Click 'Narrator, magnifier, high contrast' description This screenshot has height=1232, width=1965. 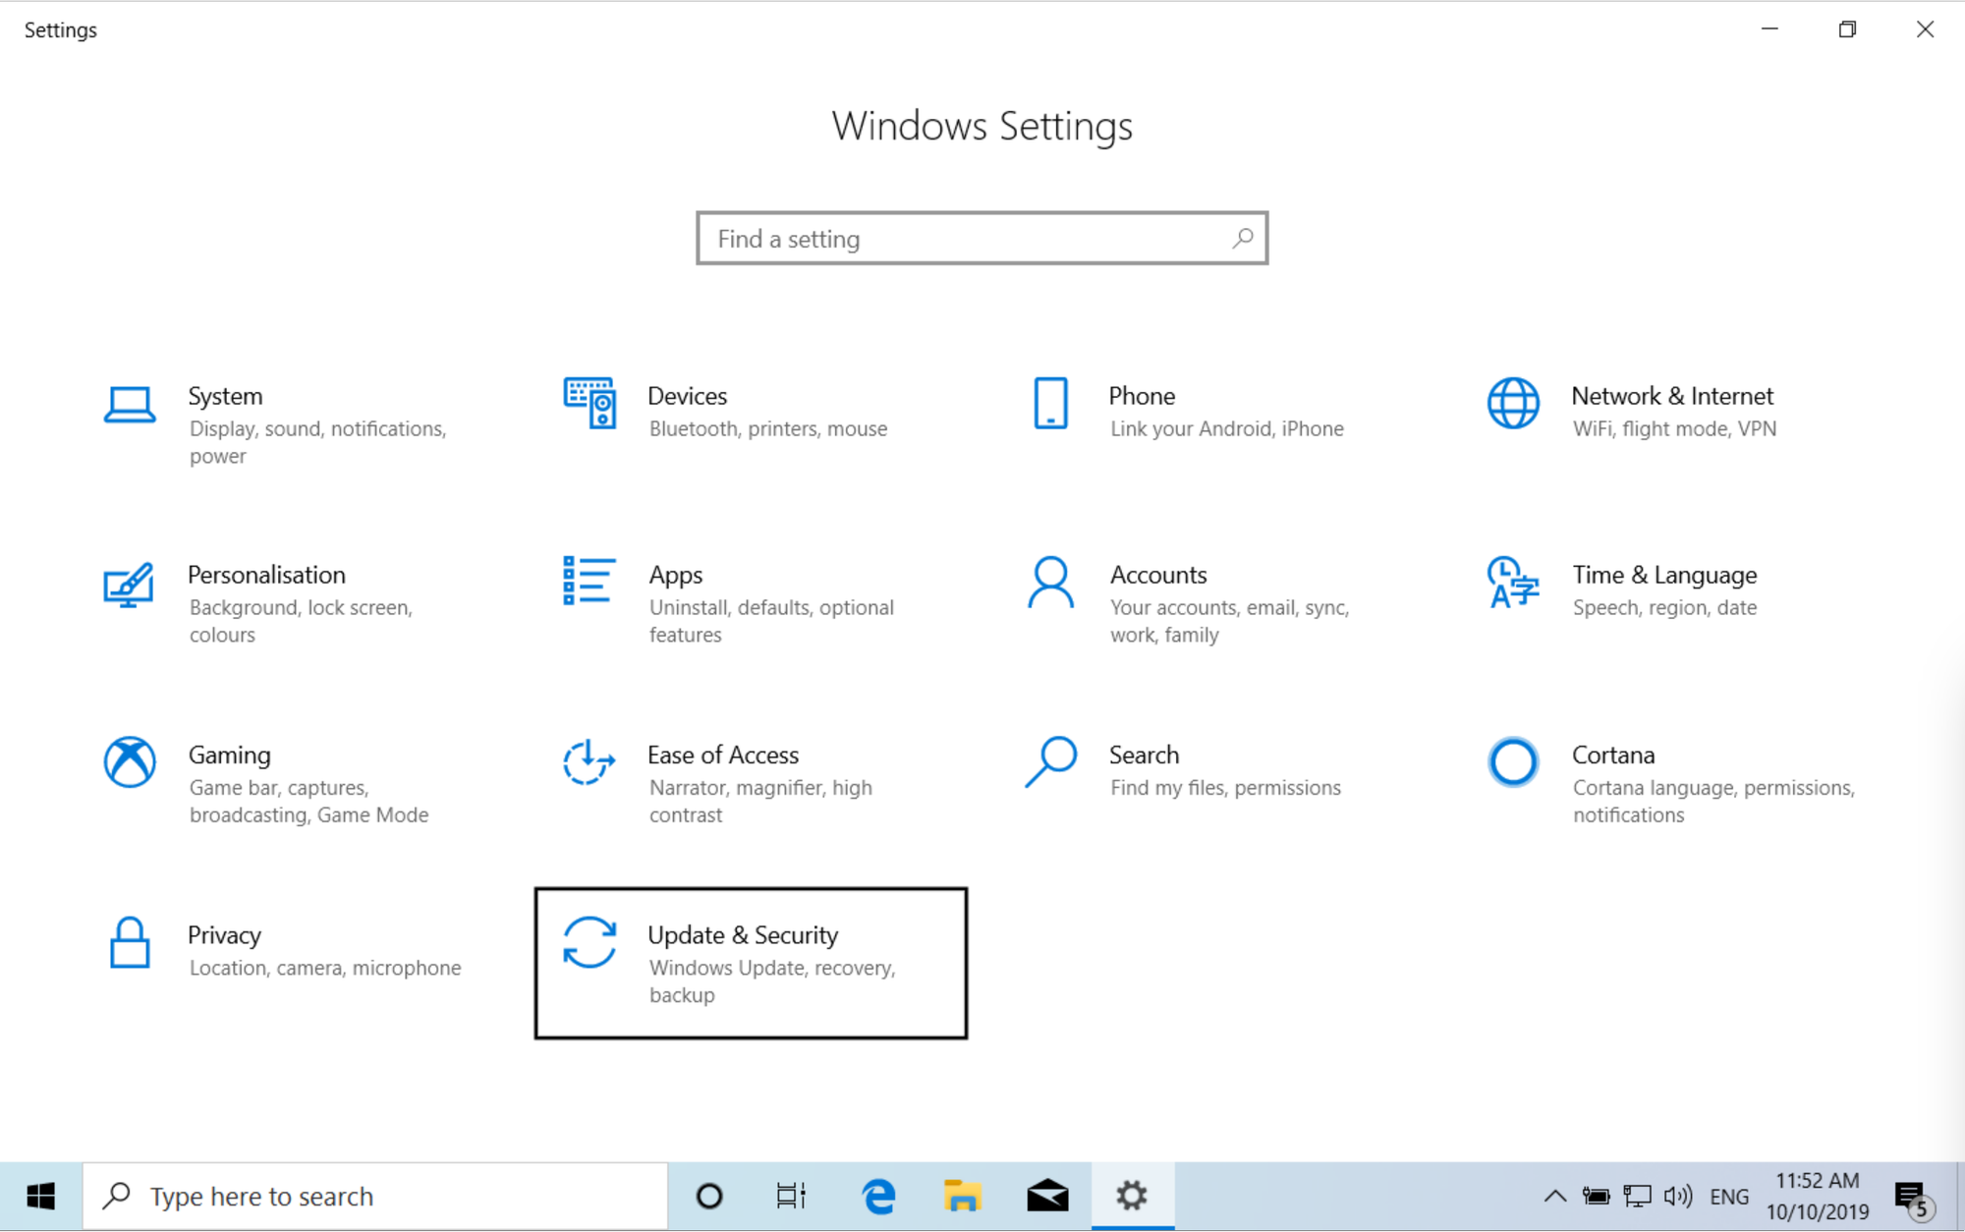(x=760, y=801)
